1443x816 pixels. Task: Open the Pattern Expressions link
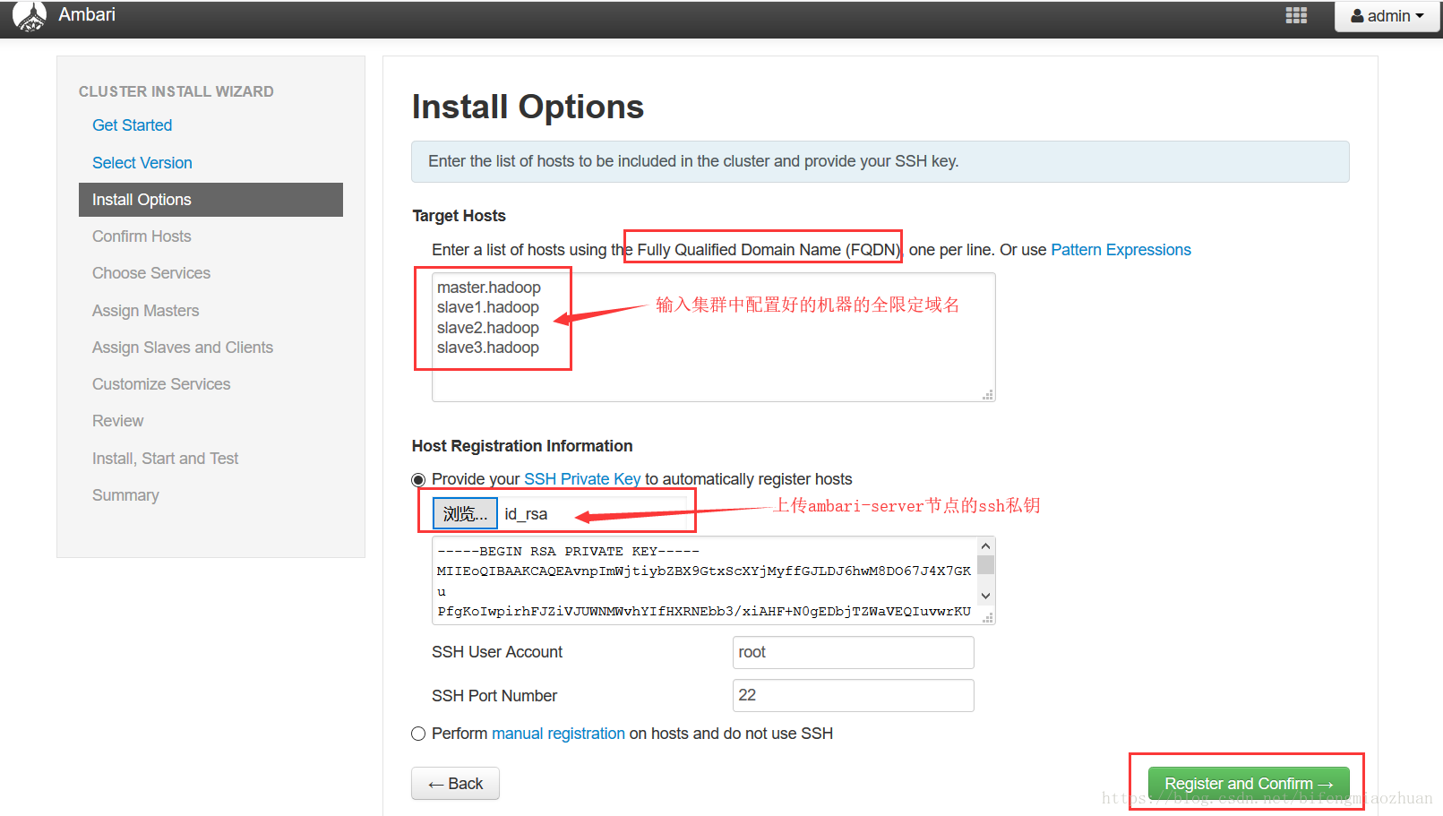pos(1121,250)
